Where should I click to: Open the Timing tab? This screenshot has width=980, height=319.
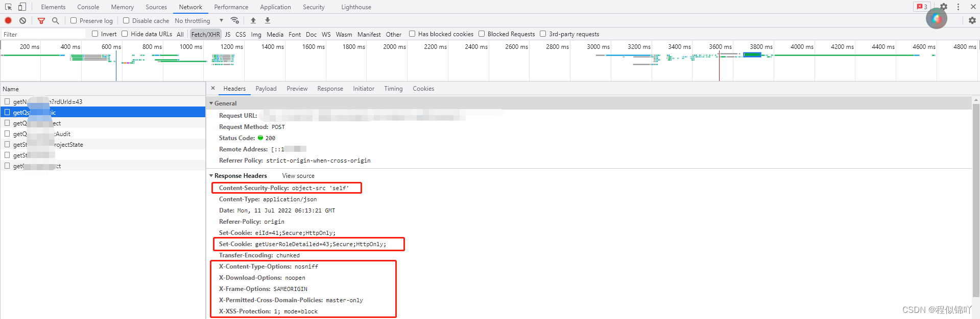(393, 88)
